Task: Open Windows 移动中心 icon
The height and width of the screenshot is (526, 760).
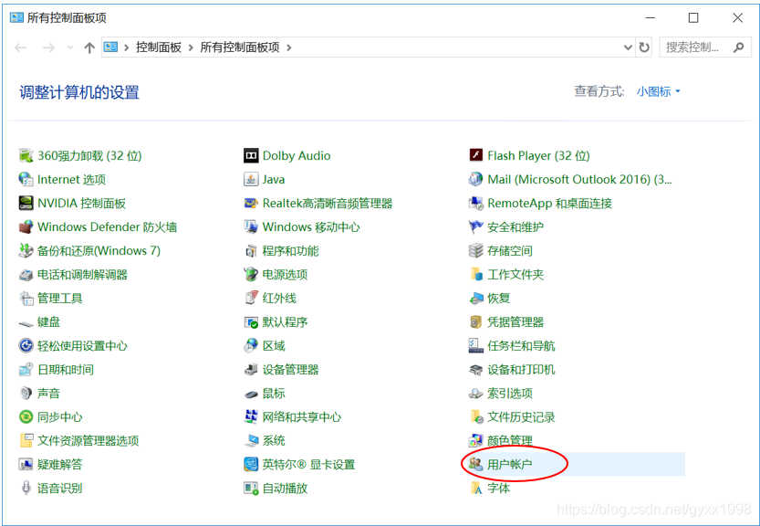Action: (x=251, y=227)
